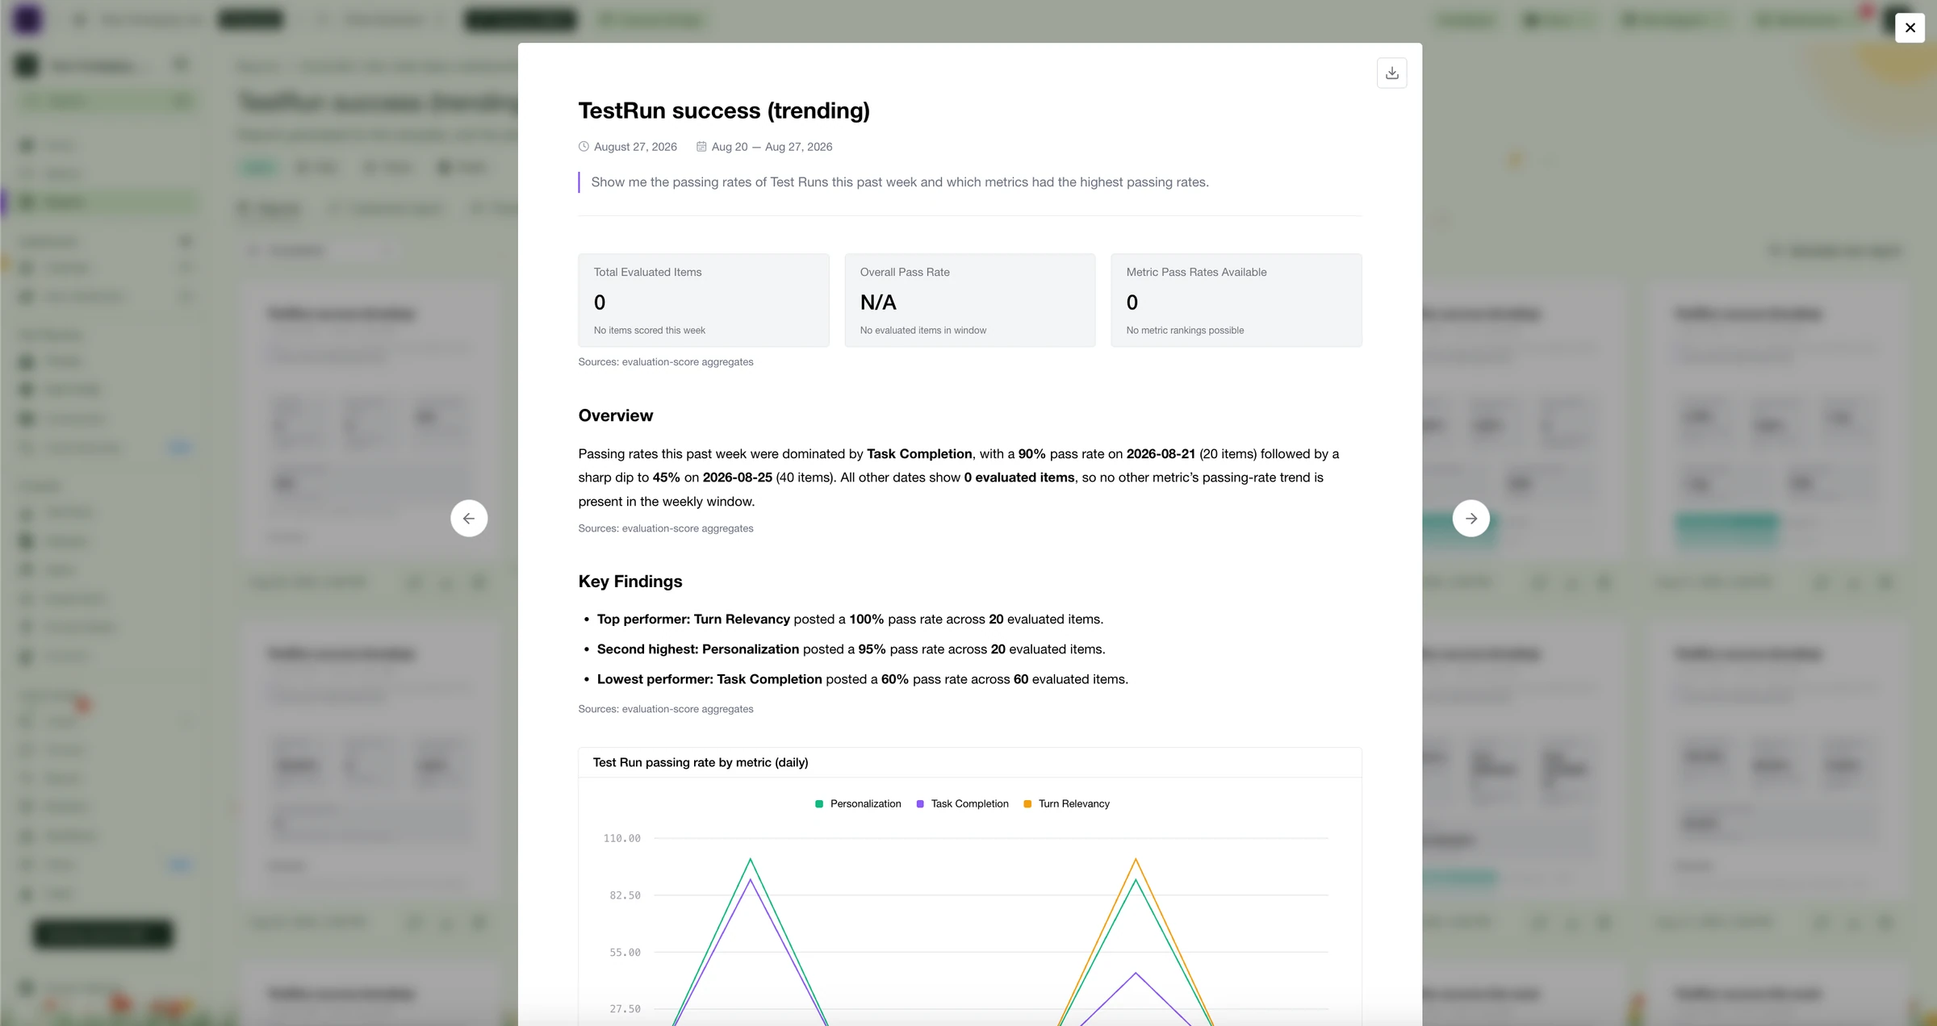Click the orange Turn Relevancy legend swatch

(1027, 804)
